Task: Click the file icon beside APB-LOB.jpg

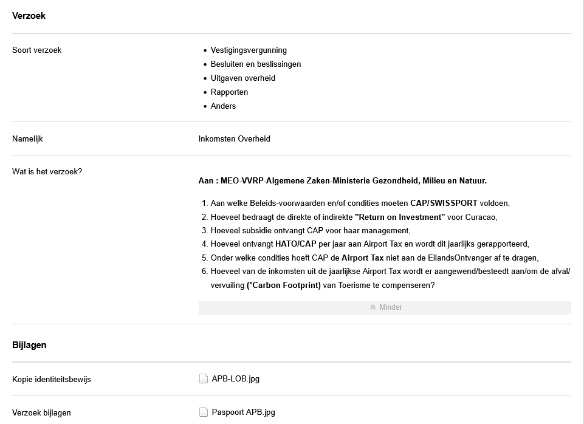Action: coord(204,379)
